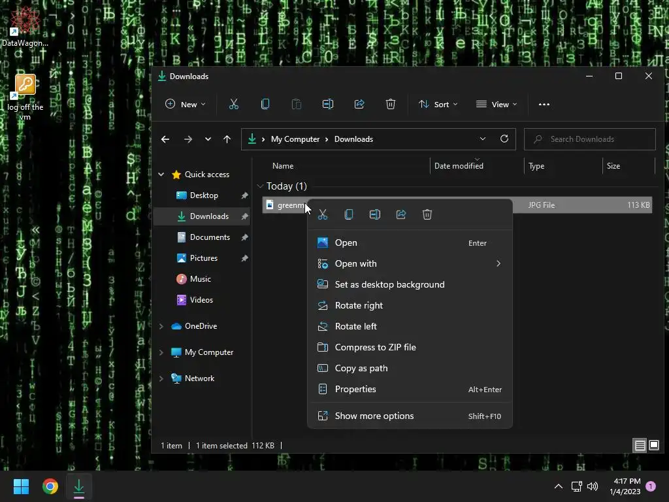Go forward with the right arrow button

pos(188,139)
